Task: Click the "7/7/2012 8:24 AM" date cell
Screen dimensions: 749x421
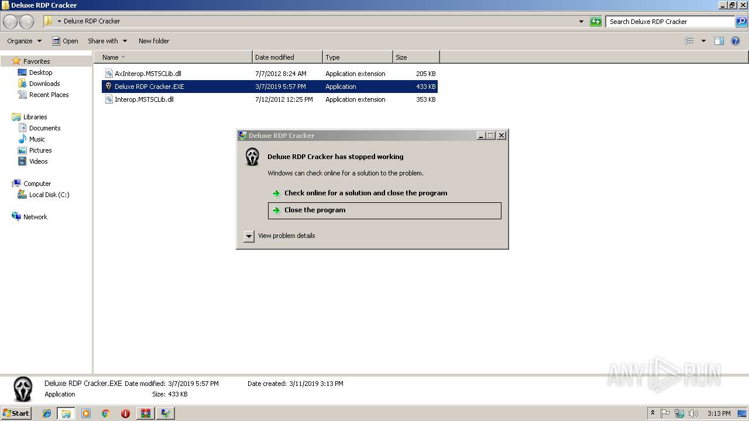Action: point(281,74)
